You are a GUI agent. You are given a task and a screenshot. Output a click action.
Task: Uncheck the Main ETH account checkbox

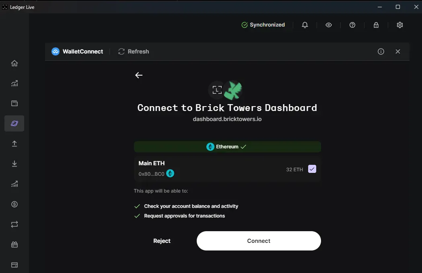[312, 169]
